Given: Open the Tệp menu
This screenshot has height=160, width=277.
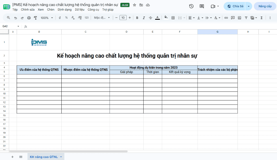Looking at the screenshot, I should coord(15,9).
